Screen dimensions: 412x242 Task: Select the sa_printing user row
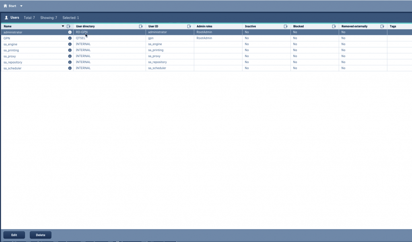pos(206,50)
